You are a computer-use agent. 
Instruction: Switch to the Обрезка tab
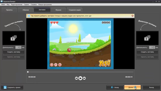[26, 10]
